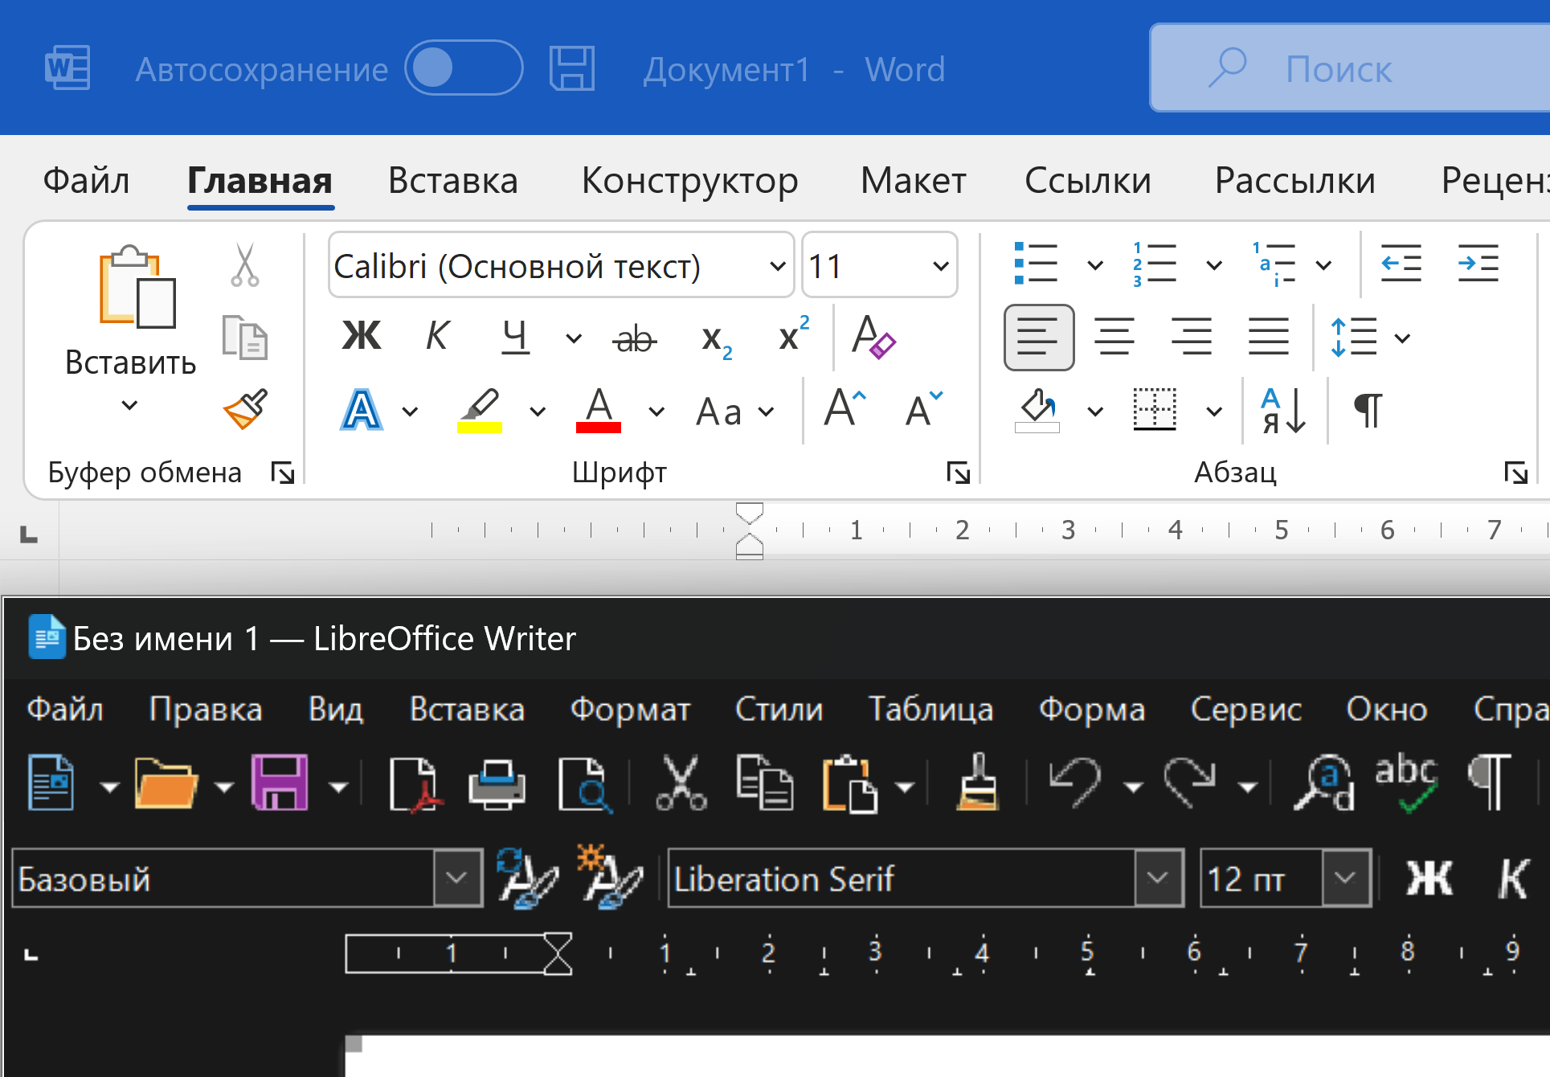Click the Print icon in LibreOffice toolbar
1550x1077 pixels.
[497, 783]
